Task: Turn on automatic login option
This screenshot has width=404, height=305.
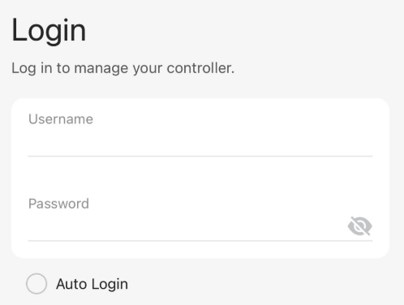Action: point(37,284)
